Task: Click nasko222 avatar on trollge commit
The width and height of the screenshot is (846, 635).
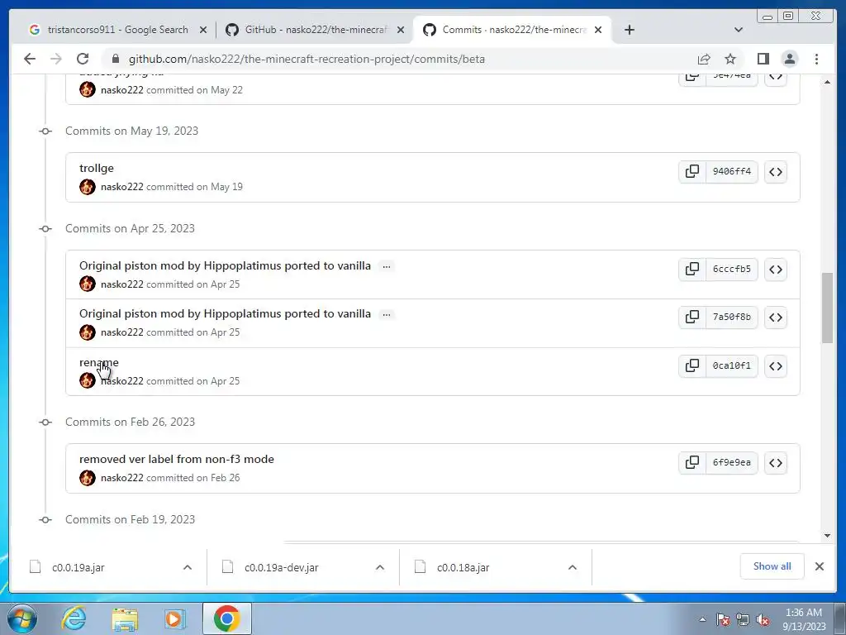Action: [88, 187]
